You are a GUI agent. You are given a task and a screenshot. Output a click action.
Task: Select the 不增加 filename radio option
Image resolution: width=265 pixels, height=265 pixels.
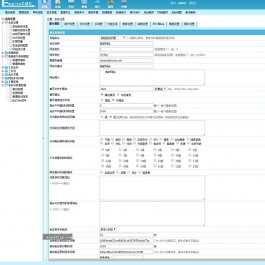pos(113,100)
